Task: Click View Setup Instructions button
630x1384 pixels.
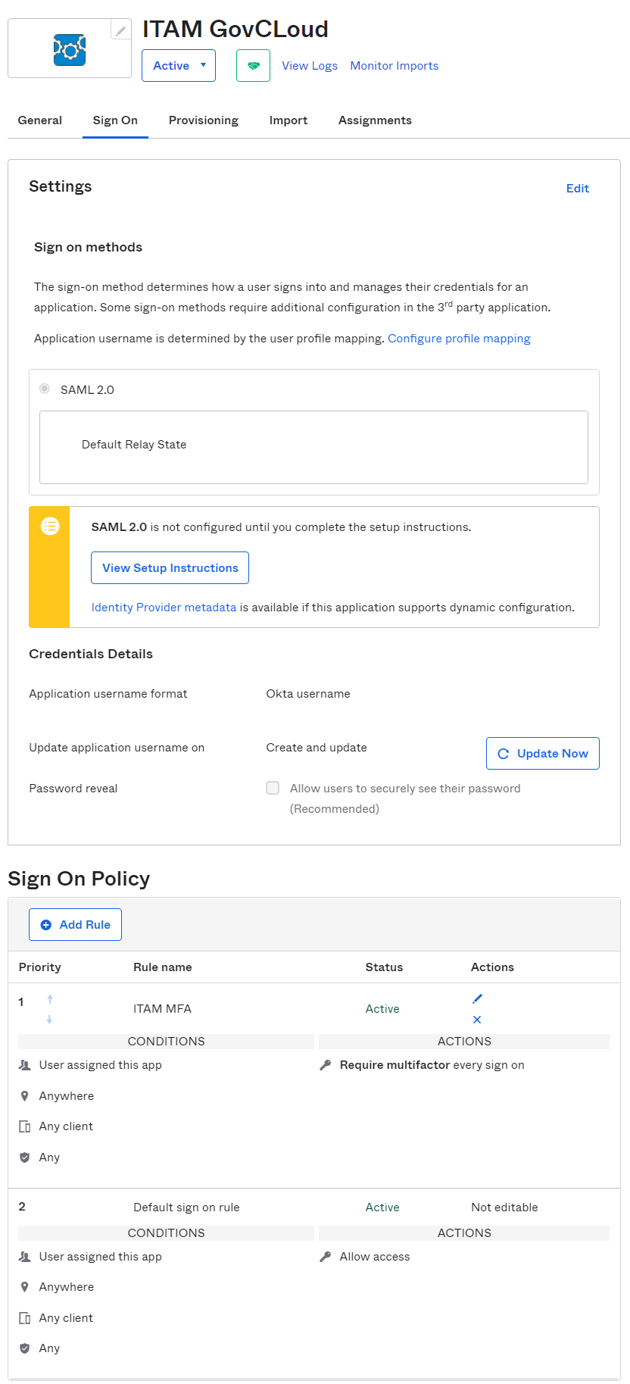Action: pos(170,568)
